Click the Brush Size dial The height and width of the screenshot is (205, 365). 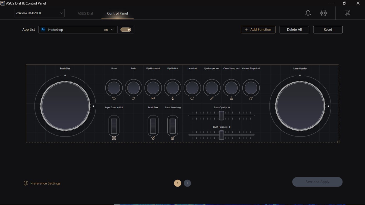(x=65, y=106)
